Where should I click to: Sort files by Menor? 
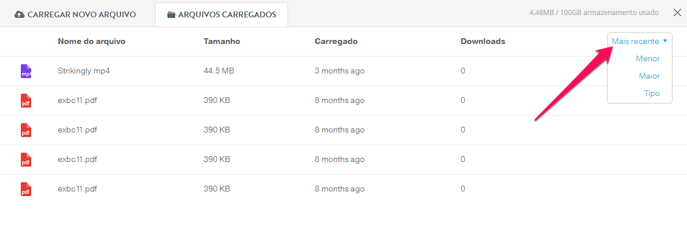pos(648,58)
